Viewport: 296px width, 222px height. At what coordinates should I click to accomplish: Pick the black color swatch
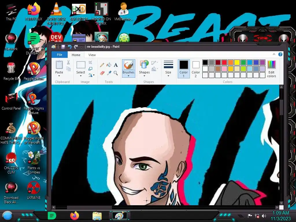[x=205, y=62]
